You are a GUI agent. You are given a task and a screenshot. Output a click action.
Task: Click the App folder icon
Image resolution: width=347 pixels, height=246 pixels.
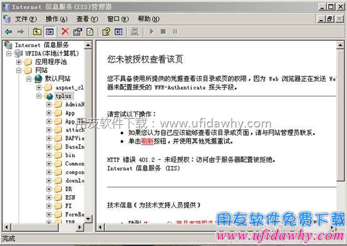tap(58, 113)
